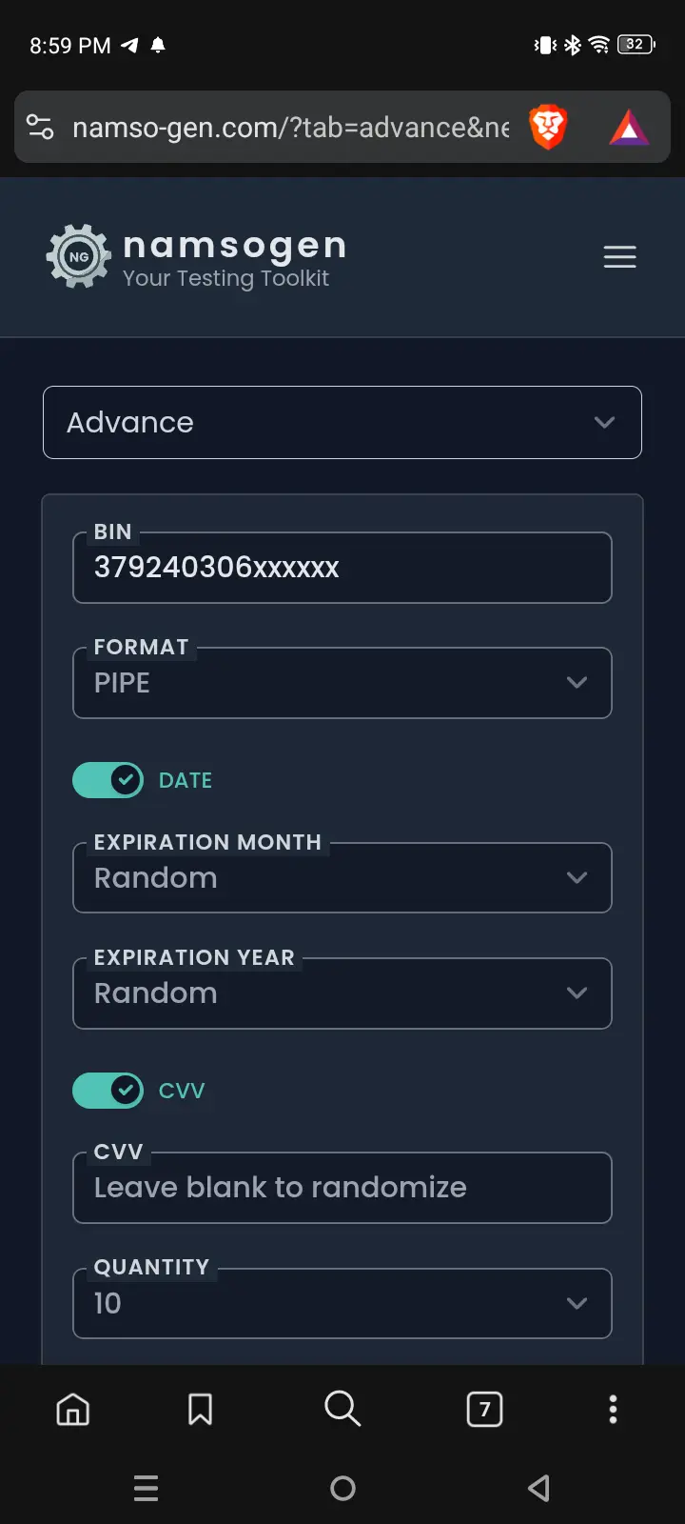Go to browser home icon
685x1524 pixels.
[x=73, y=1409]
